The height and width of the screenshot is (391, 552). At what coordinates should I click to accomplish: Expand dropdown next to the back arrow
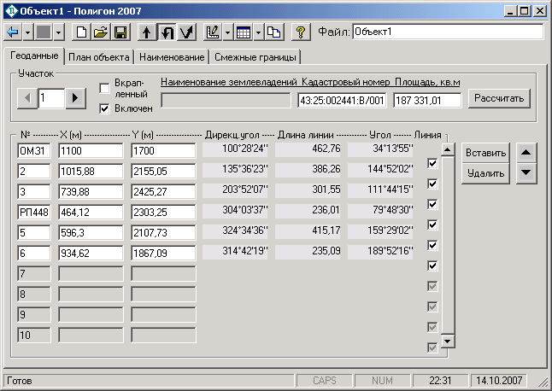pyautogui.click(x=28, y=32)
